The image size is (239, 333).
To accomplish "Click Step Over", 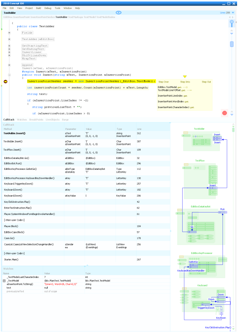I will tap(163, 82).
